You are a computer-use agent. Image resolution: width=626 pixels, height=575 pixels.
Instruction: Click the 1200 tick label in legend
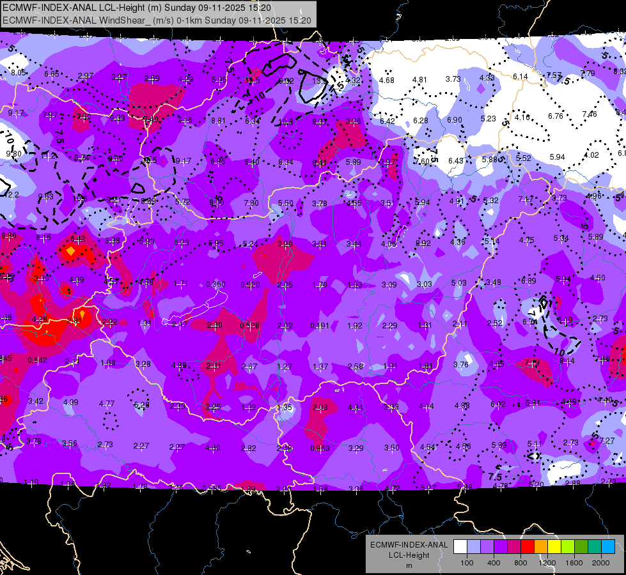coord(547,563)
